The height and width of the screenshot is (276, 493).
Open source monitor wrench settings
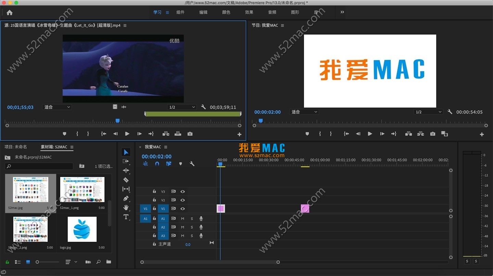tap(203, 107)
